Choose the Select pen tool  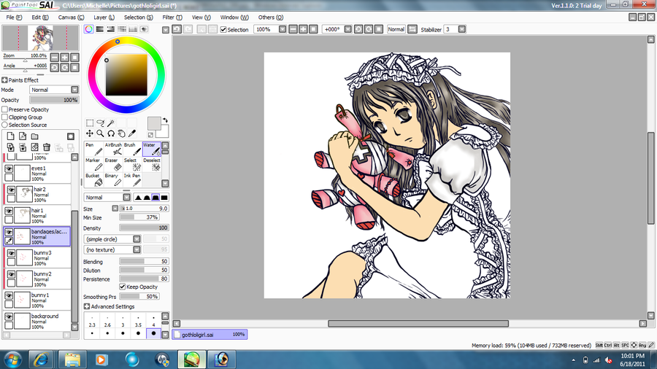click(132, 164)
